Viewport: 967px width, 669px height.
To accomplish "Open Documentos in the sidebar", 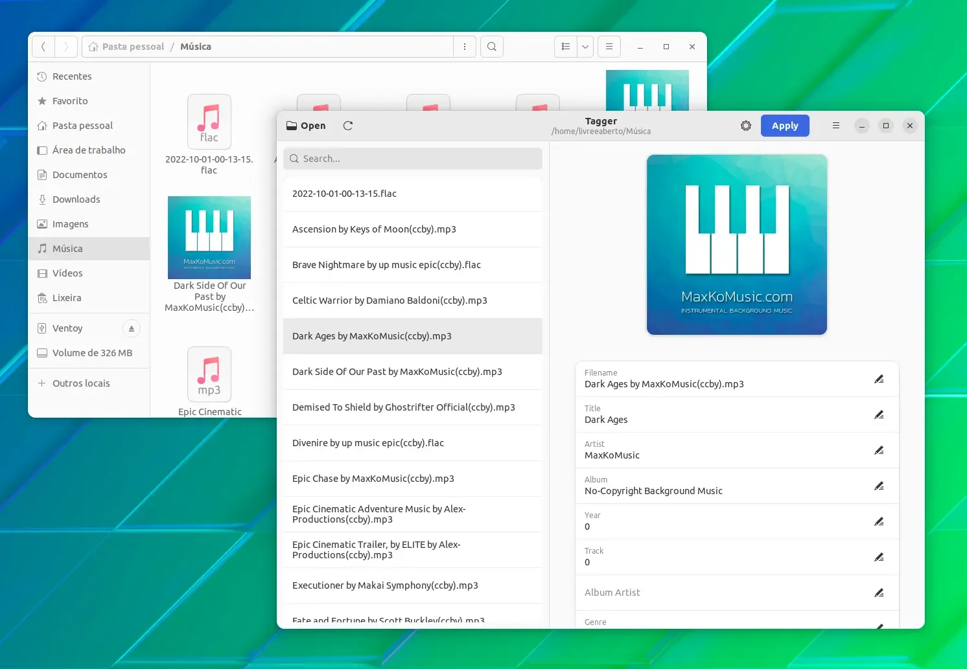I will pos(89,175).
